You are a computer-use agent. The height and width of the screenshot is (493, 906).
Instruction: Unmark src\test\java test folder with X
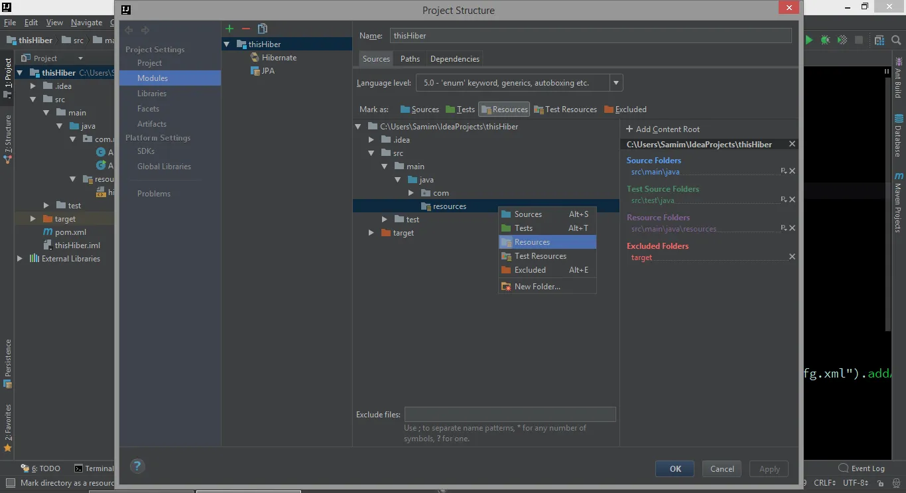click(792, 200)
